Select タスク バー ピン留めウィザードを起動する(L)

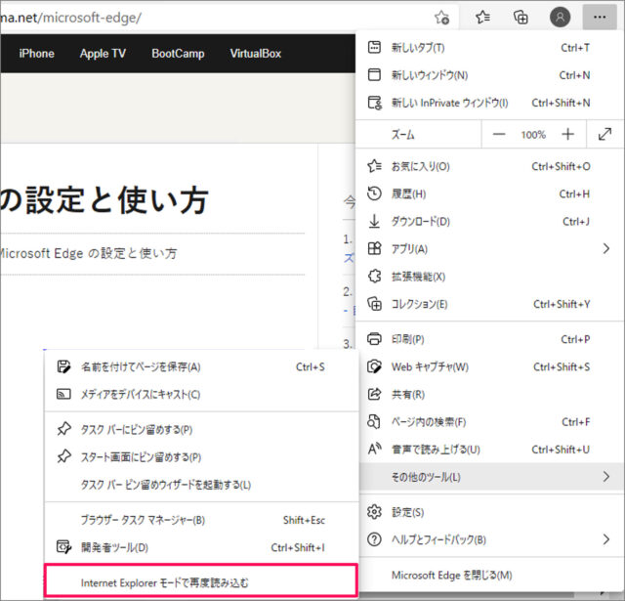[x=201, y=484]
